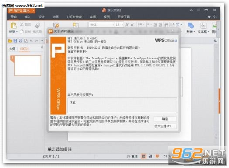Select slide 1 thumbnail
The width and height of the screenshot is (229, 168).
click(x=27, y=66)
